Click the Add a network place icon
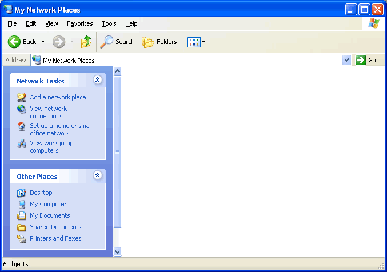387x272 pixels. 22,97
